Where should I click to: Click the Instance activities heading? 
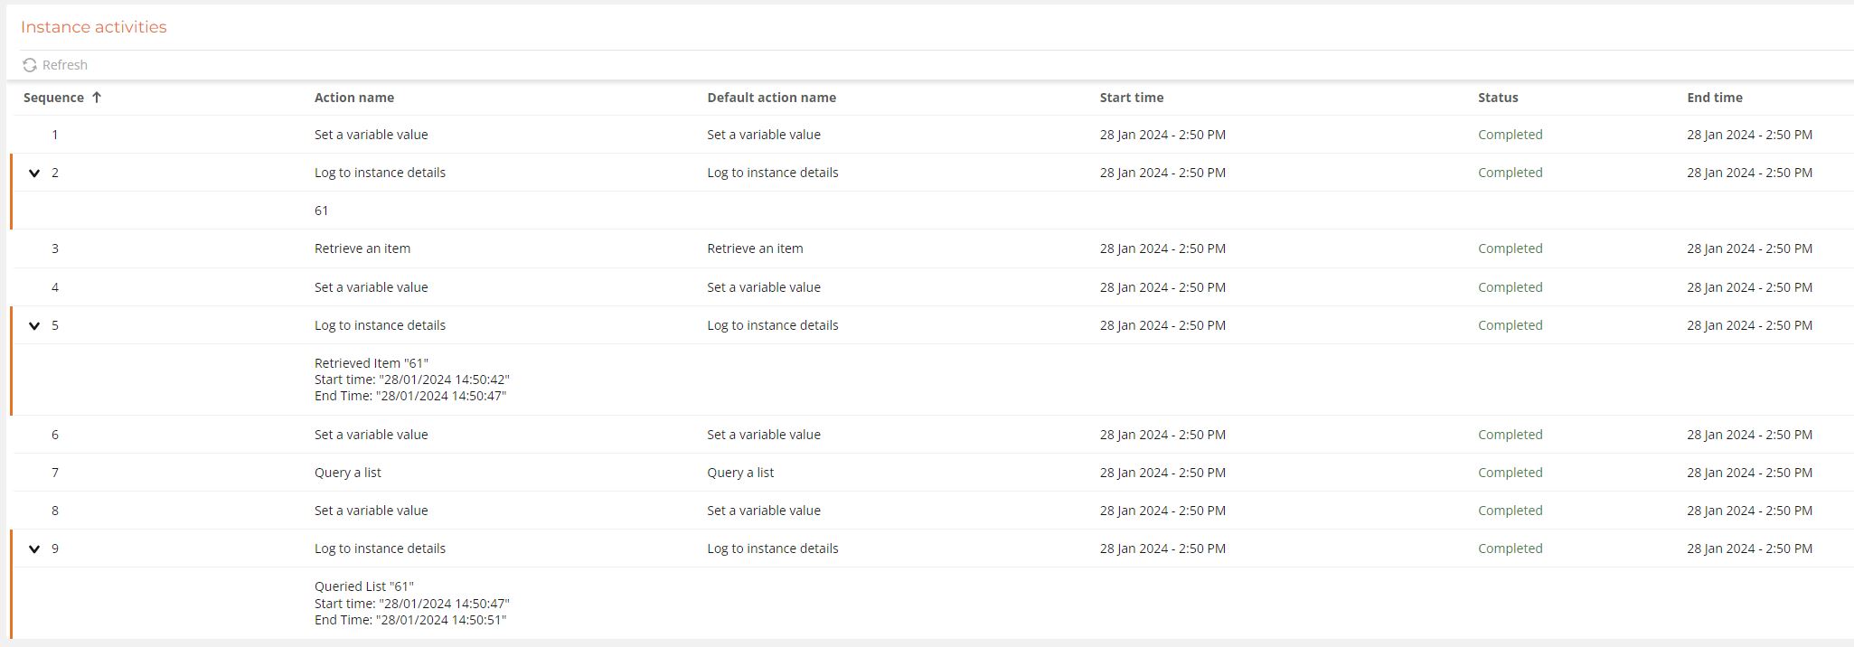(94, 27)
